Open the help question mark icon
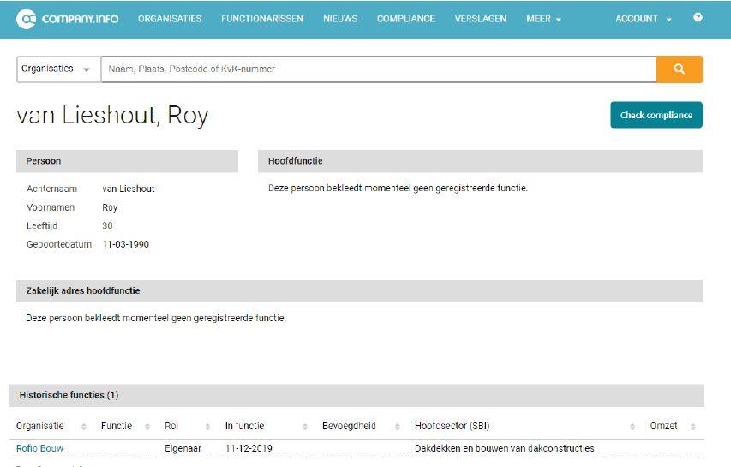Image resolution: width=731 pixels, height=467 pixels. 698,18
